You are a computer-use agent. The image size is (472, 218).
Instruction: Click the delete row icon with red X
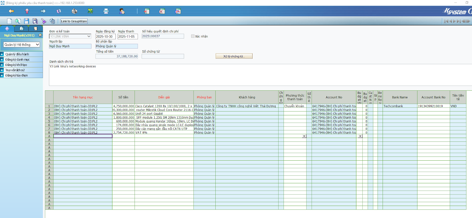[162, 11]
